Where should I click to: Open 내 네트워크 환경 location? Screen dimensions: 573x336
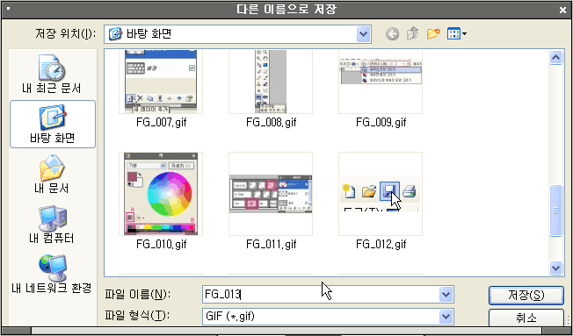click(52, 274)
